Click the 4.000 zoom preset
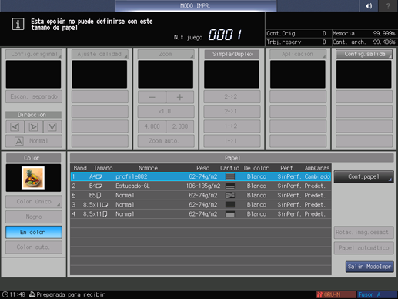 pyautogui.click(x=152, y=126)
